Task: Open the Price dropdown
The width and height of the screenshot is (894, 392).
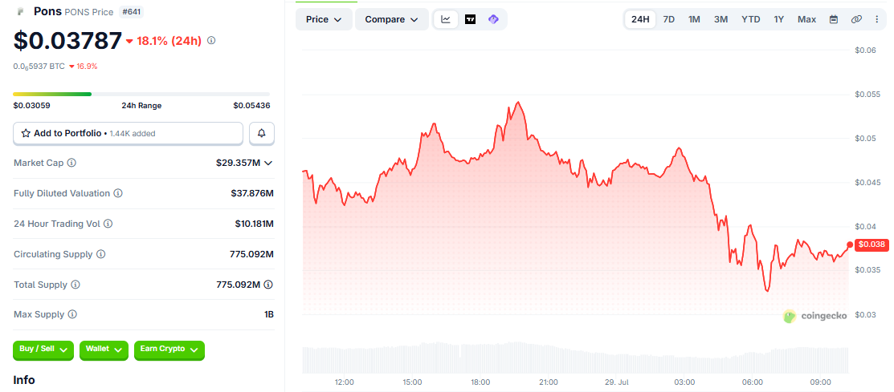Action: [x=323, y=19]
